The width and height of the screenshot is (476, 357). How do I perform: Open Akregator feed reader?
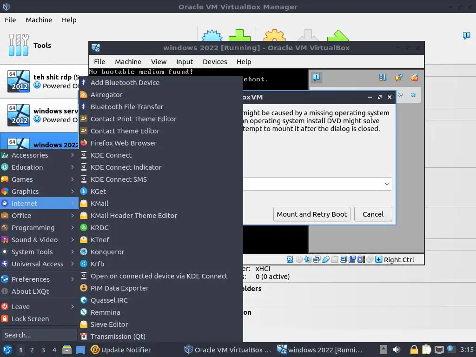(x=161, y=95)
